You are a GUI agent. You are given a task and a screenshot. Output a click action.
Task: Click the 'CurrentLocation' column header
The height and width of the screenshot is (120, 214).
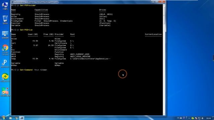coord(153,34)
